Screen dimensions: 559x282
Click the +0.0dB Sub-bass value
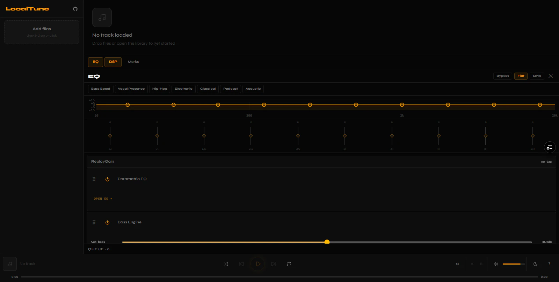tap(546, 242)
